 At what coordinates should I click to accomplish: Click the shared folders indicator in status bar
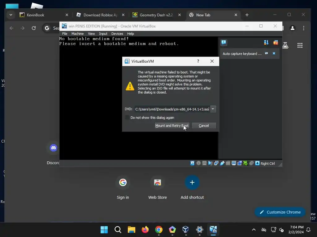click(x=228, y=163)
